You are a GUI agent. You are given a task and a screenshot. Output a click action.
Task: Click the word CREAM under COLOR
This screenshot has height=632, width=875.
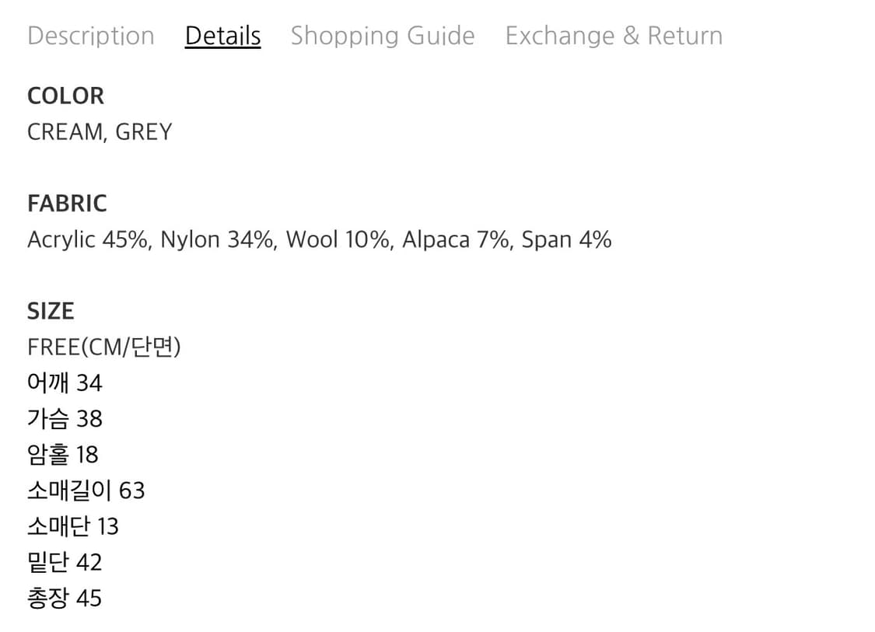64,132
